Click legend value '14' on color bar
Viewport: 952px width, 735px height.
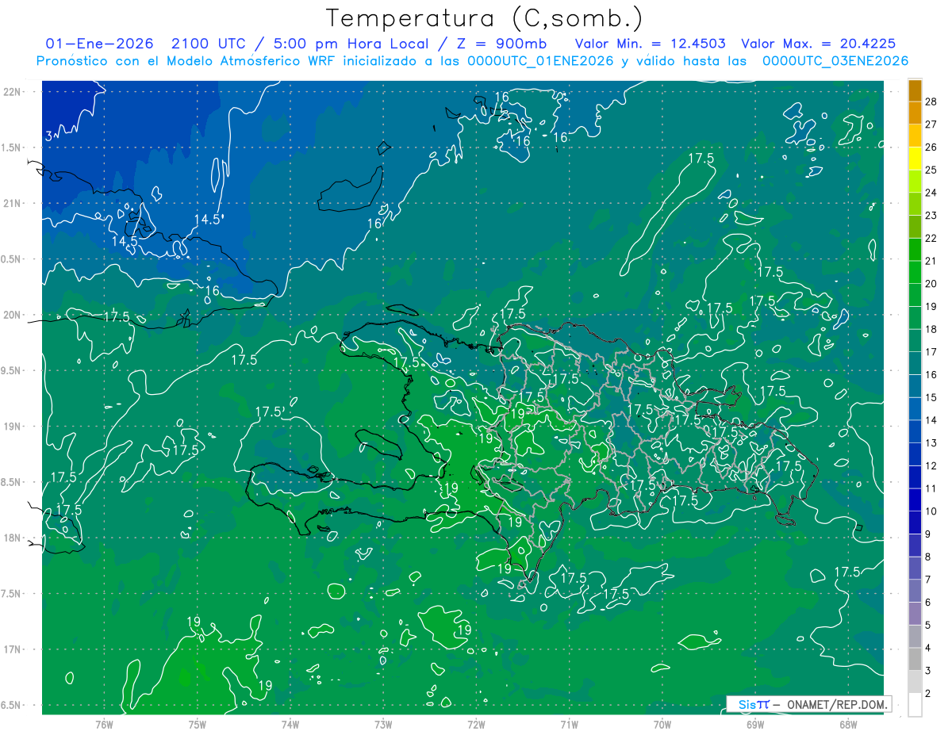pyautogui.click(x=931, y=420)
